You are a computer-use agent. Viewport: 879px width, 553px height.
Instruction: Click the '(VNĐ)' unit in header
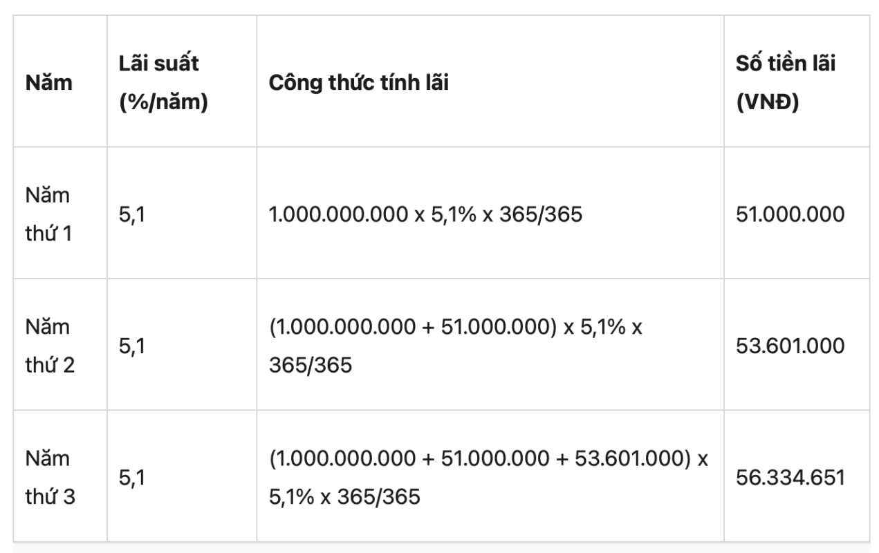tap(767, 103)
